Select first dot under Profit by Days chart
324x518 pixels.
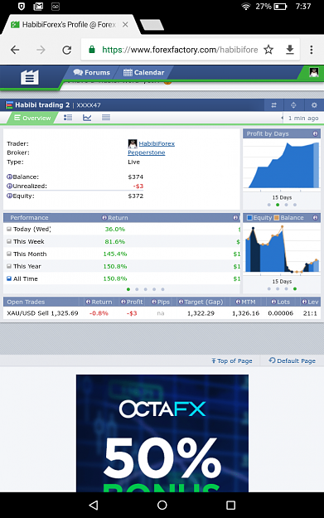268,205
